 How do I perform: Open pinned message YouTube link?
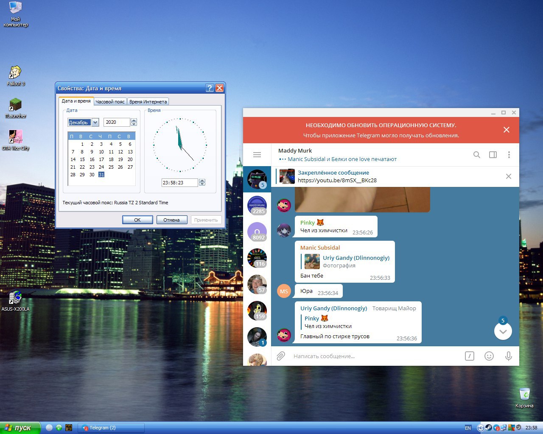click(x=337, y=180)
